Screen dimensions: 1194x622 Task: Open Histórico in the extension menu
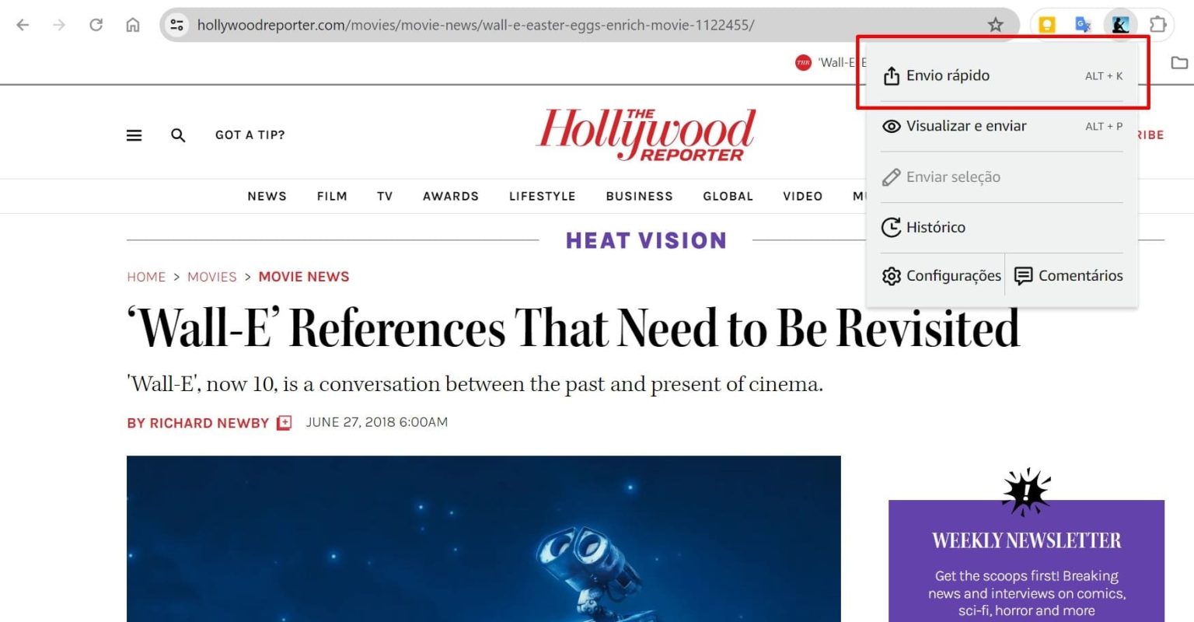[x=935, y=228]
